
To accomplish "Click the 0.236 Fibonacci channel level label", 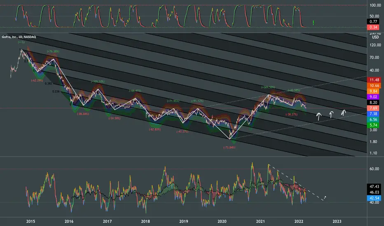I will pyautogui.click(x=56, y=91).
